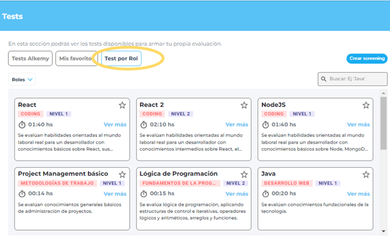The height and width of the screenshot is (237, 390).
Task: Click NIVEL 1 tag on React card
Action: tap(58, 114)
